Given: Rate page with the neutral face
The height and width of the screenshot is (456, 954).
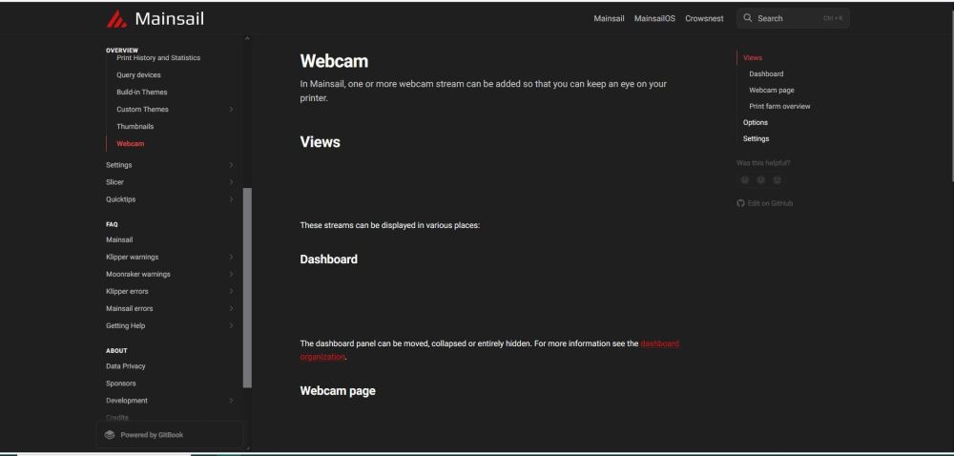Looking at the screenshot, I should pos(760,180).
